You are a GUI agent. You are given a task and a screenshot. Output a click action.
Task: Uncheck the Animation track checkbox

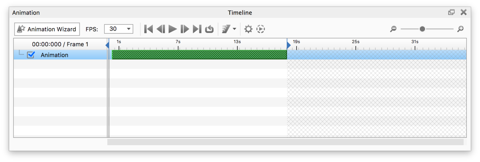[31, 55]
